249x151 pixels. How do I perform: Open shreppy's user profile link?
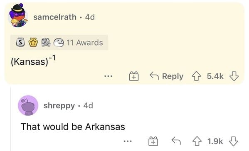coord(59,106)
